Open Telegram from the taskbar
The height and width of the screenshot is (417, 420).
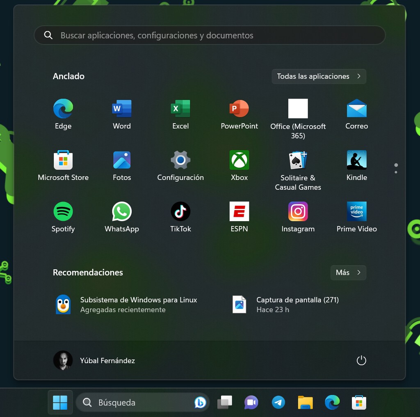point(278,403)
